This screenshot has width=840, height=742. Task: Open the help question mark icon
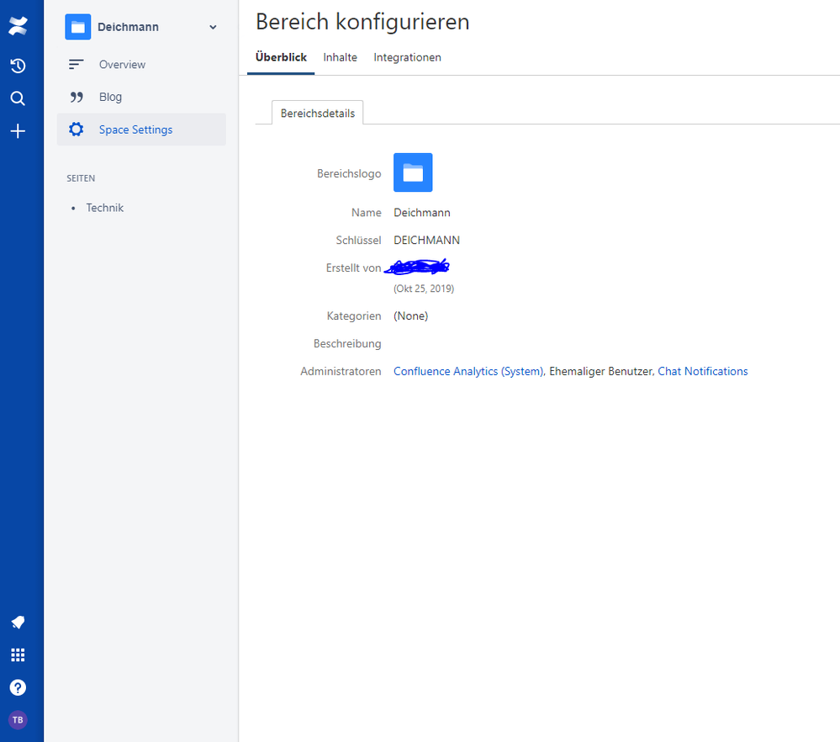click(18, 687)
